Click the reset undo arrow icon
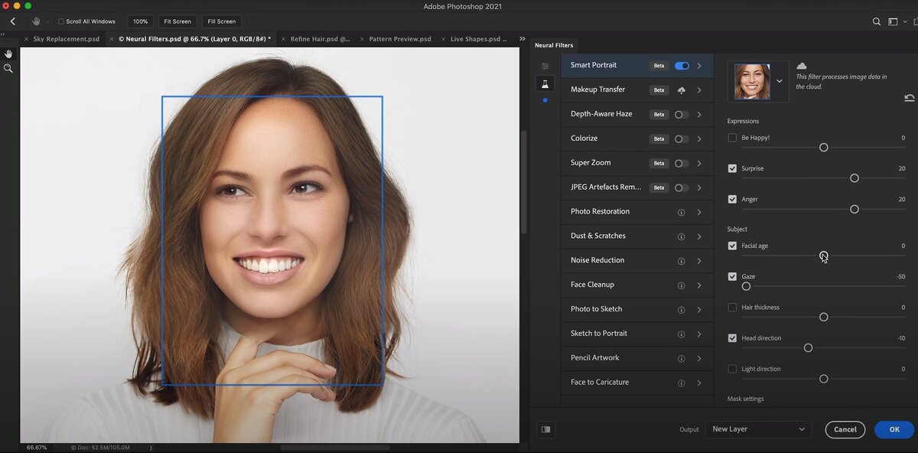Viewport: 918px width, 453px height. click(909, 98)
